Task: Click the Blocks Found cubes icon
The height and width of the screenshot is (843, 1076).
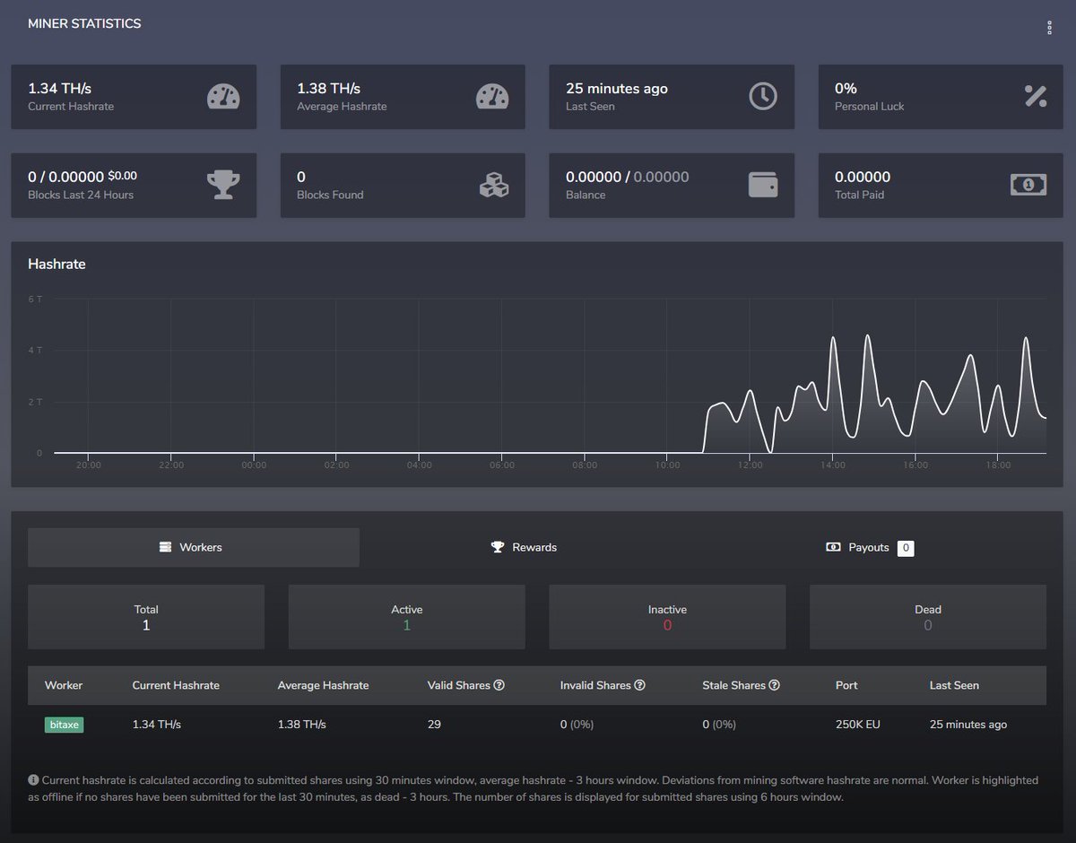Action: 493,185
